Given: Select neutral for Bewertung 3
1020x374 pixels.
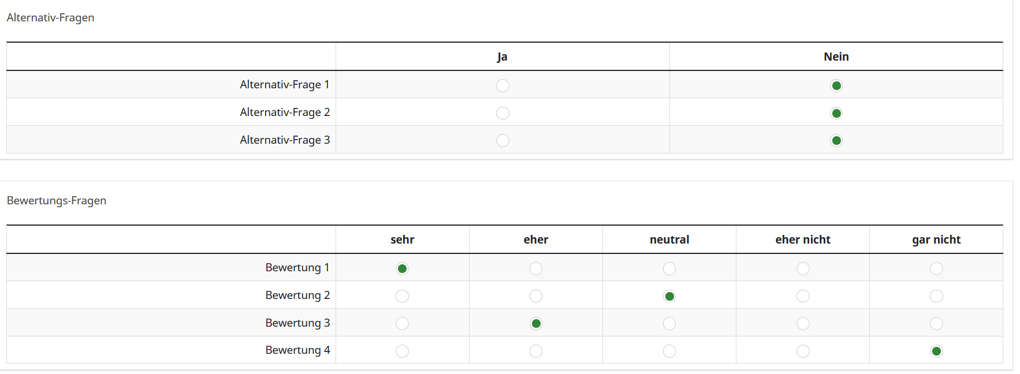Looking at the screenshot, I should (x=669, y=323).
